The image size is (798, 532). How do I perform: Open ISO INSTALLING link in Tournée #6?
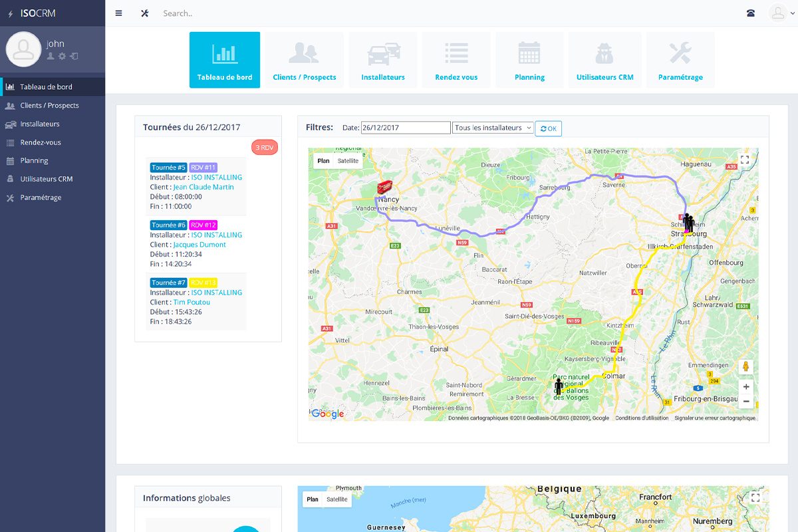[217, 235]
